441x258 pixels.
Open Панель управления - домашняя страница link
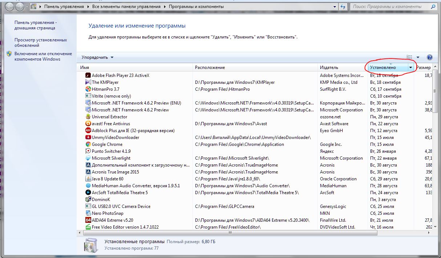tap(36, 25)
